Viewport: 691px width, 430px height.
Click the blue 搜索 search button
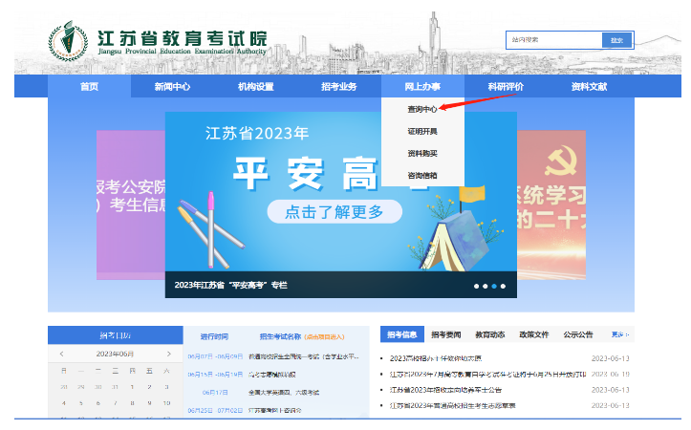(x=617, y=40)
